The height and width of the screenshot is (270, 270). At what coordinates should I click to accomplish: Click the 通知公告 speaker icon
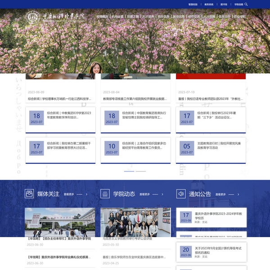(x=181, y=194)
